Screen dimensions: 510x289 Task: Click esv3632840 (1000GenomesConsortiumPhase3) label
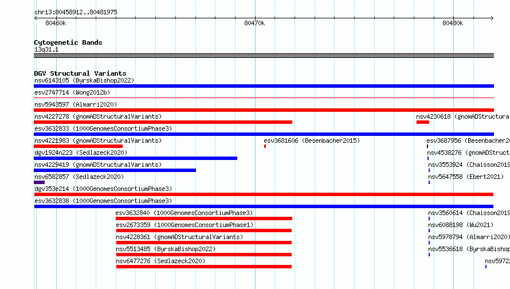[x=184, y=213]
